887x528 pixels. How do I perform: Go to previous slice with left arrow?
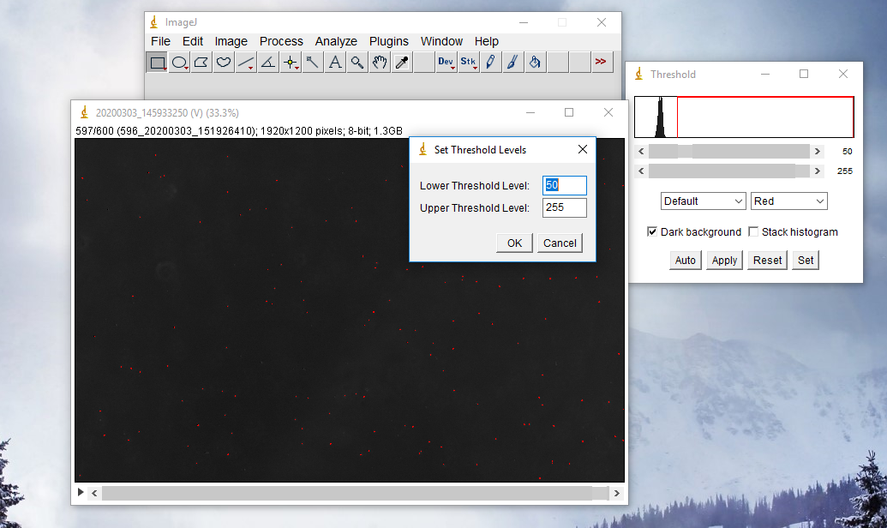click(x=94, y=493)
